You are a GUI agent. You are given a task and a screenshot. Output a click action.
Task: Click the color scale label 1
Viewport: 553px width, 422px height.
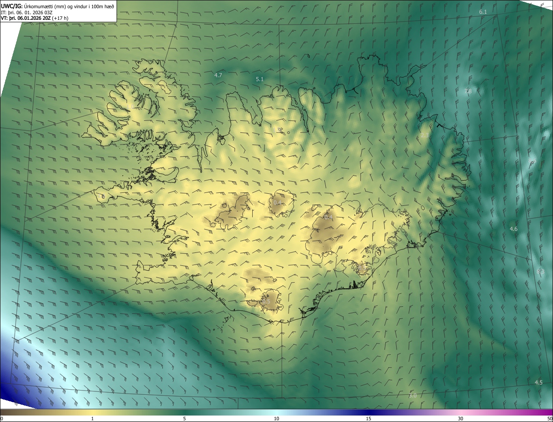point(92,419)
